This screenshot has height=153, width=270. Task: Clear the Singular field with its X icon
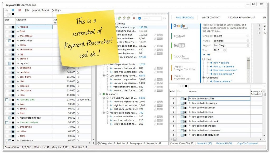[248, 36]
